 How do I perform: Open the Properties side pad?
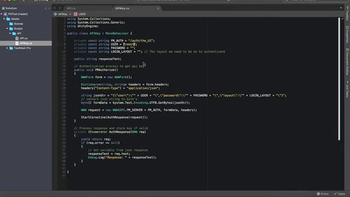point(347,34)
